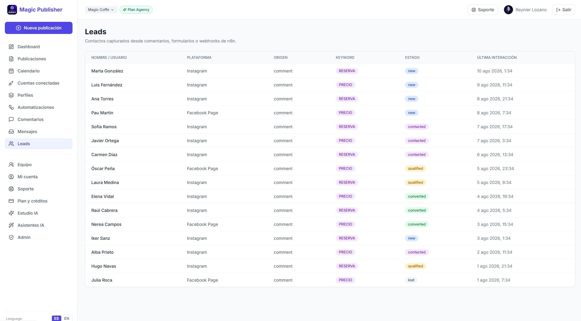Image resolution: width=581 pixels, height=321 pixels.
Task: Click the sidebar Soporte lifebuoy icon
Action: 11,189
